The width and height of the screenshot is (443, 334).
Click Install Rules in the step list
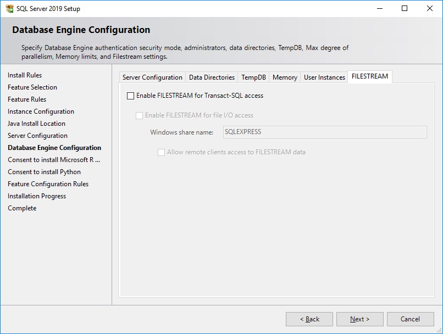[25, 75]
